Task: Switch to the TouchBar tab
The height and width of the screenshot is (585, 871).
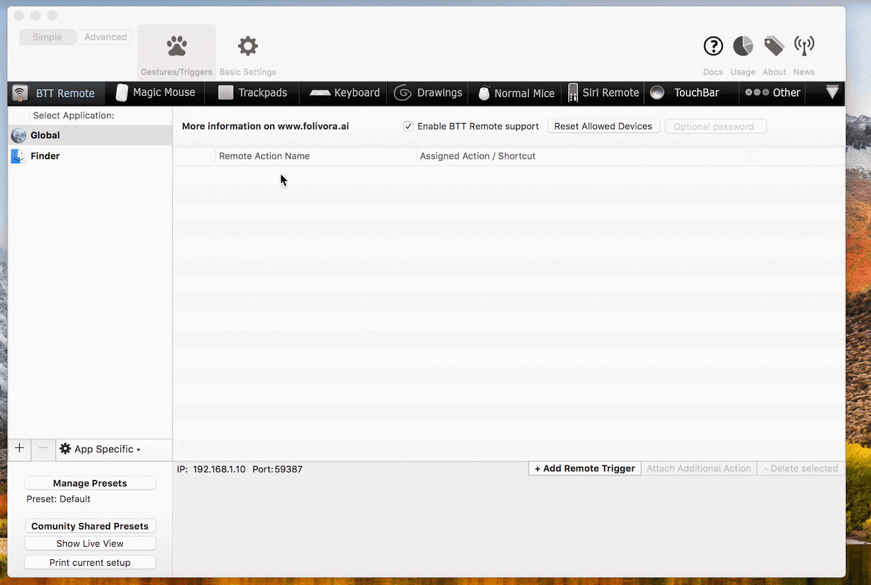Action: (x=692, y=93)
